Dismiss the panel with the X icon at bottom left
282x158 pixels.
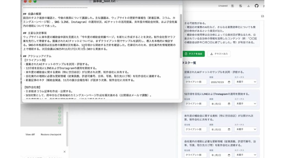[x=64, y=151]
